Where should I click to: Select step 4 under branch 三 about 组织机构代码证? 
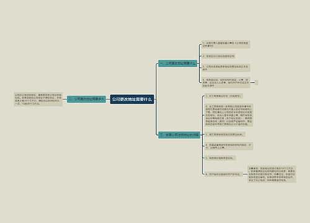tap(229, 146)
